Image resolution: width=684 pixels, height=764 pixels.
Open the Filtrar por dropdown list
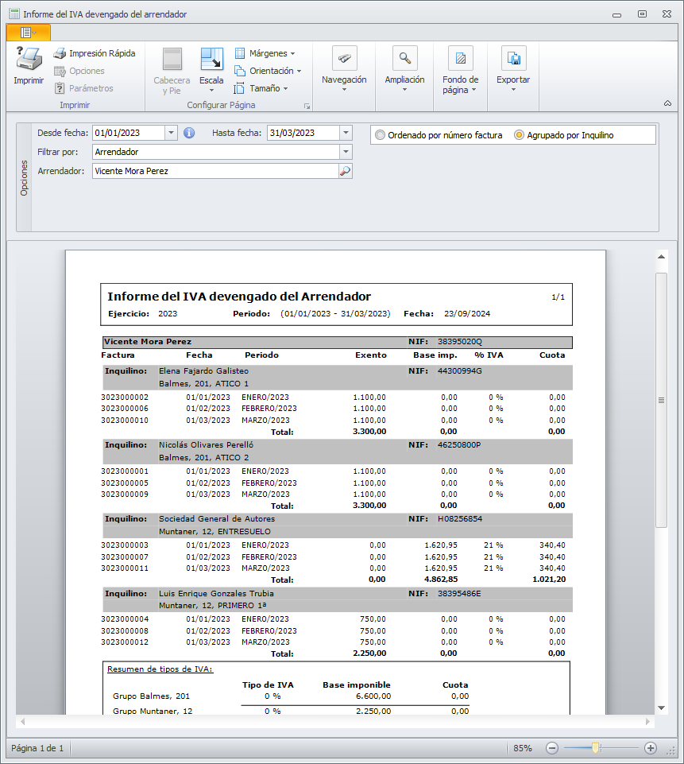tap(346, 151)
